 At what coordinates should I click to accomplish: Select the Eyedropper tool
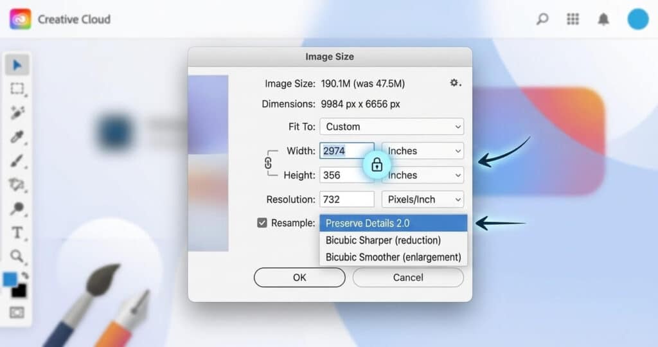(x=17, y=136)
